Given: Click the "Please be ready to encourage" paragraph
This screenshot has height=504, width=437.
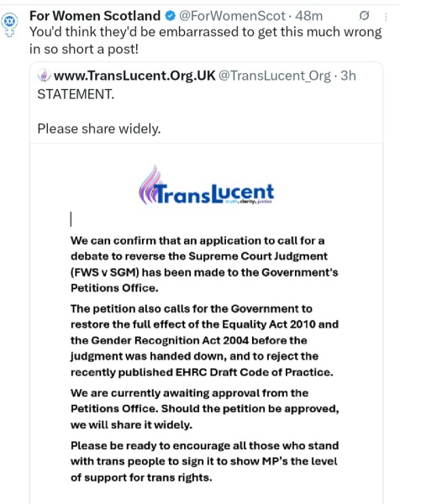Looking at the screenshot, I should point(204,461).
